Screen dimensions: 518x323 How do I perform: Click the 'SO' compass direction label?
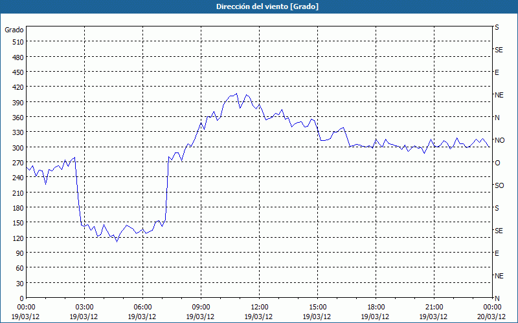pyautogui.click(x=499, y=185)
